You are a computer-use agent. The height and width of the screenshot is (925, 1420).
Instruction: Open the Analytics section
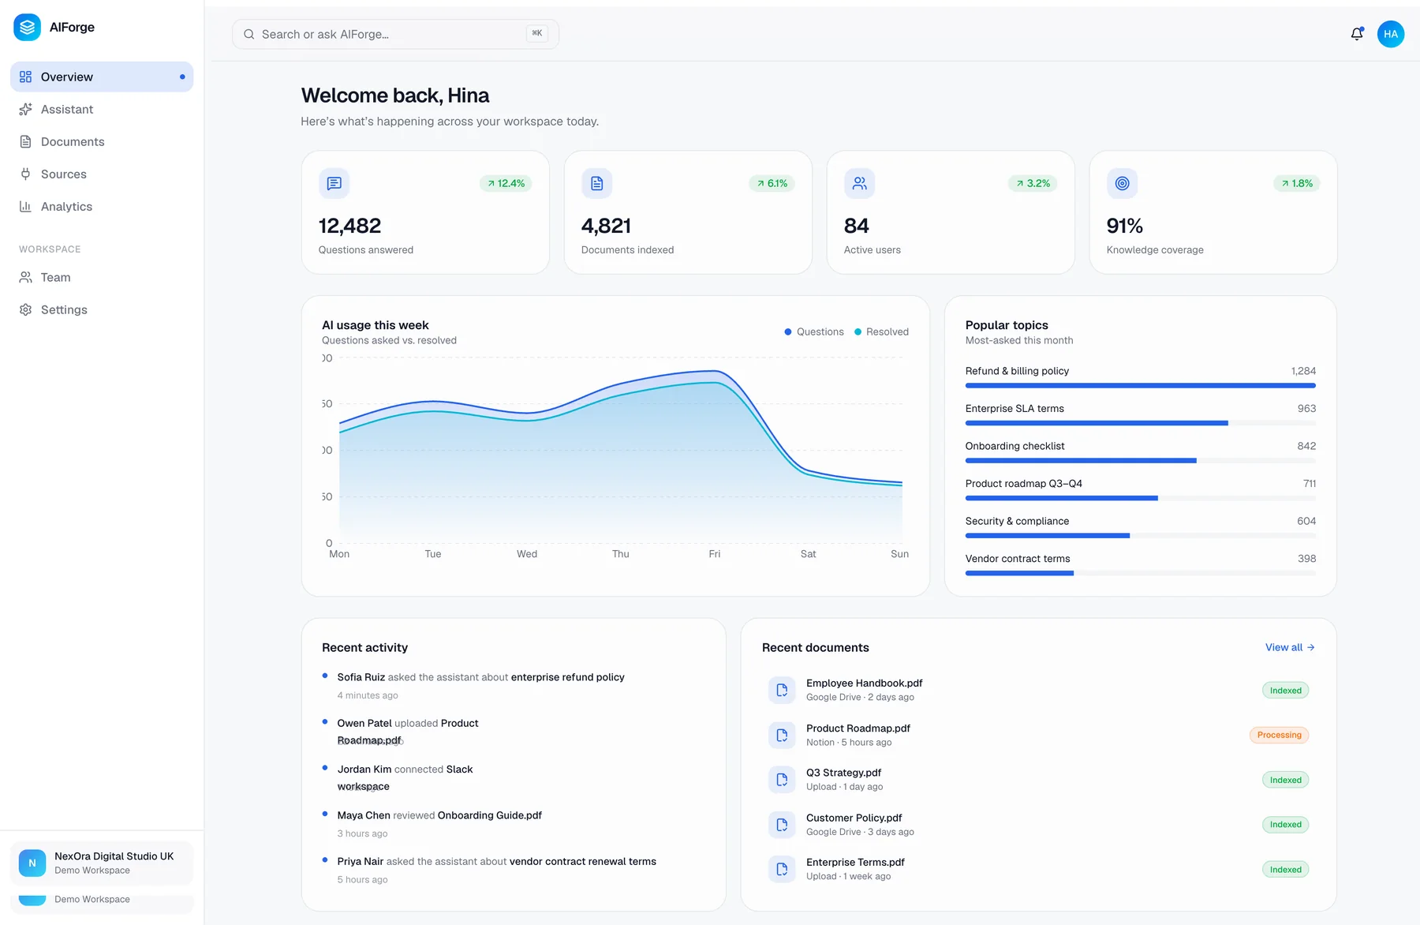tap(102, 206)
